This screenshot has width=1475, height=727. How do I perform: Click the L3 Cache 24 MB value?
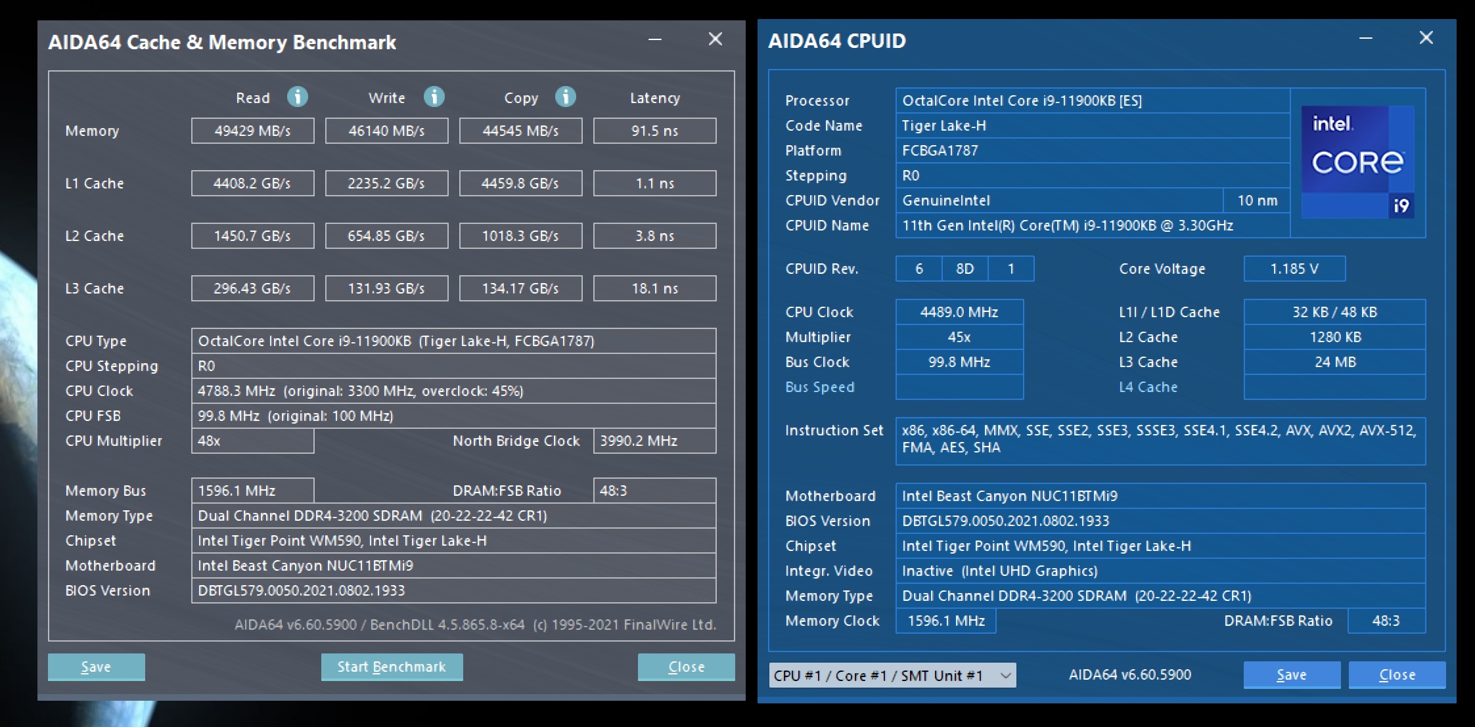(x=1334, y=362)
